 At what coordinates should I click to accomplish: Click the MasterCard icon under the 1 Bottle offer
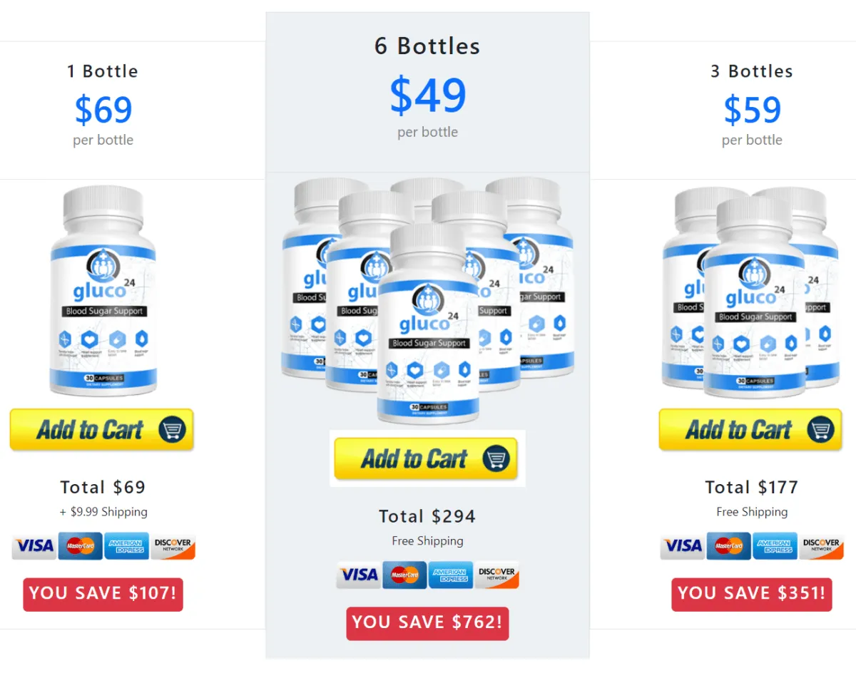pyautogui.click(x=80, y=546)
